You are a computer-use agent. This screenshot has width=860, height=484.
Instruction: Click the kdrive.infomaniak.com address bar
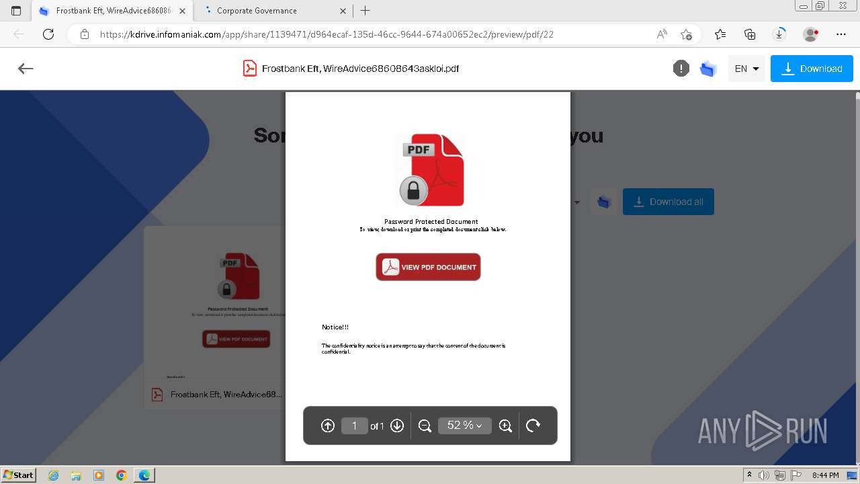[x=327, y=34]
